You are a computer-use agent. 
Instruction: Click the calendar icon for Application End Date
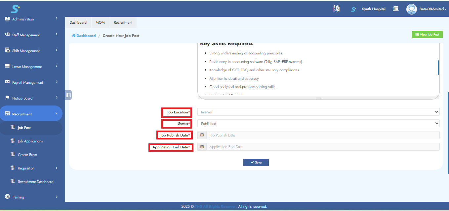[x=202, y=147]
